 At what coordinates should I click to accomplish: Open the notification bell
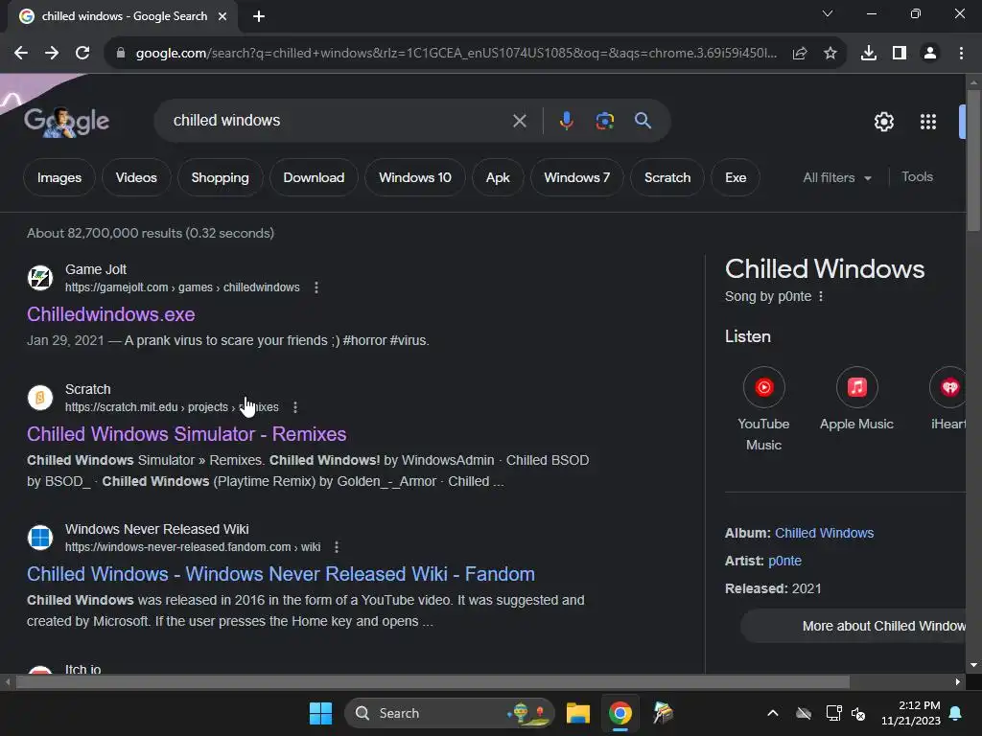[956, 713]
